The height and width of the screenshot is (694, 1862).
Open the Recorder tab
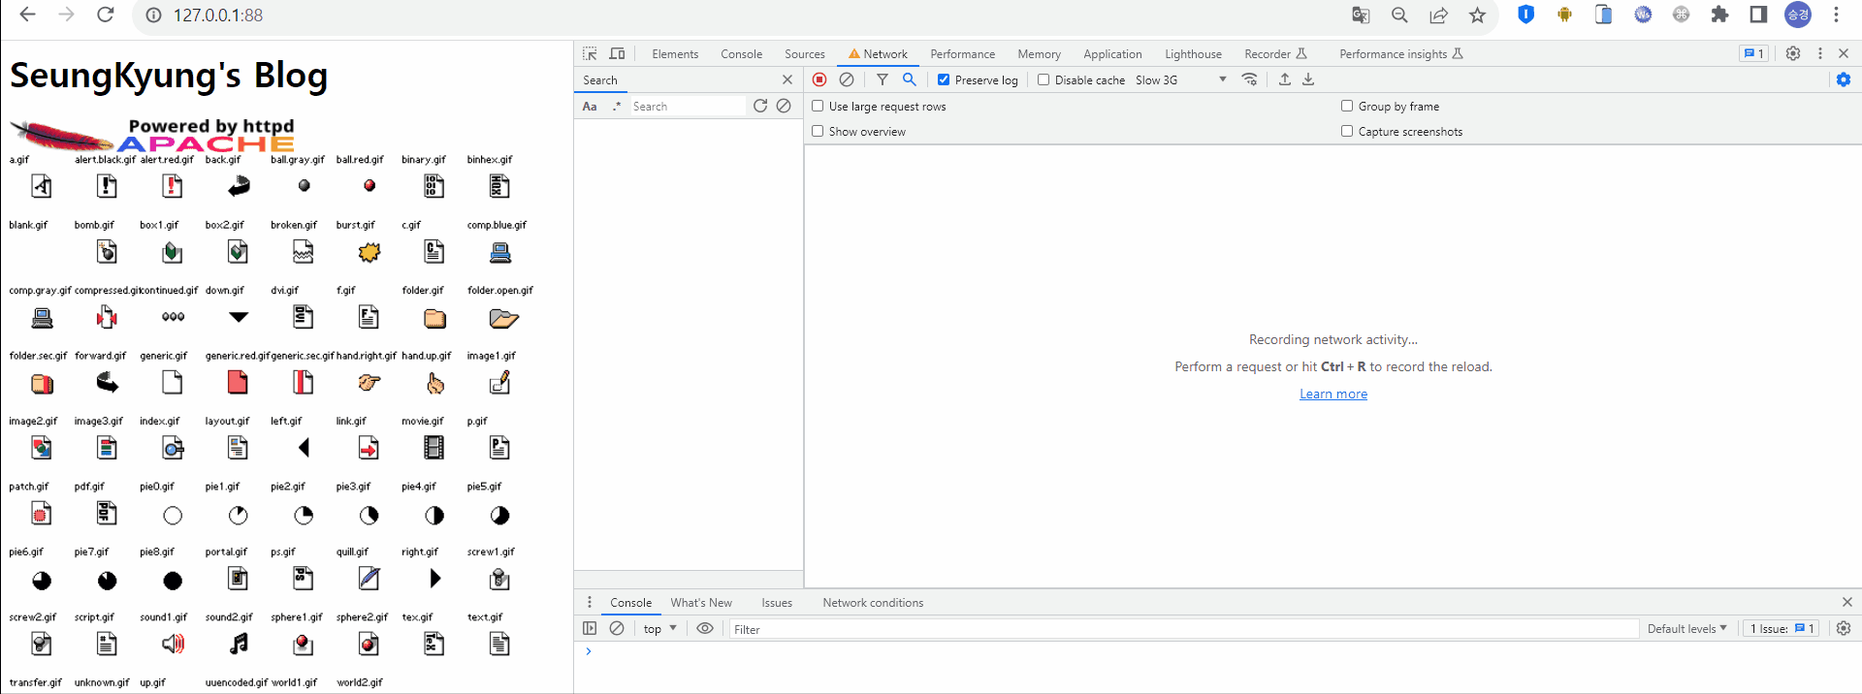coord(1275,54)
